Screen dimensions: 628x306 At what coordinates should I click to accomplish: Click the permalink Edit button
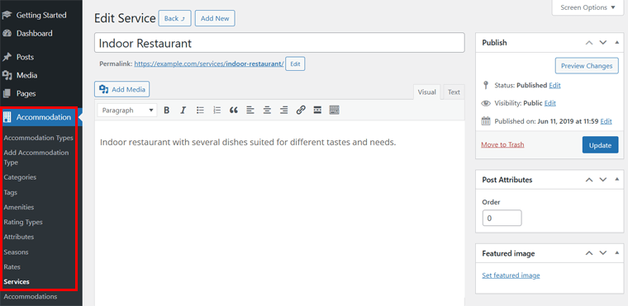[x=295, y=64]
